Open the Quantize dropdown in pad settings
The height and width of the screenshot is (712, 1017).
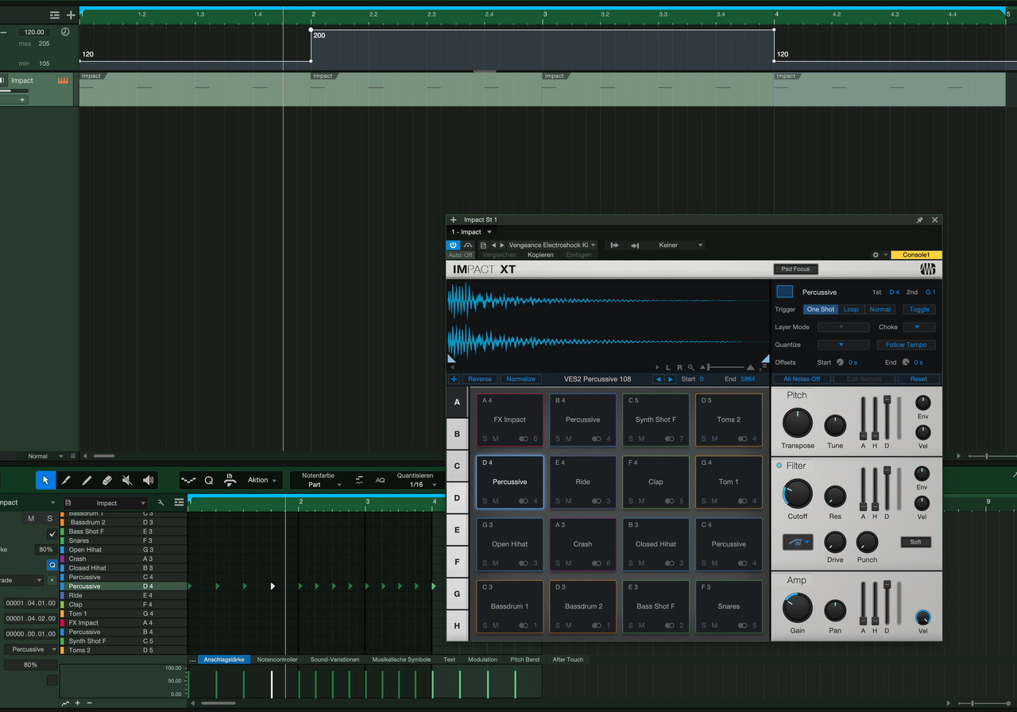point(843,345)
